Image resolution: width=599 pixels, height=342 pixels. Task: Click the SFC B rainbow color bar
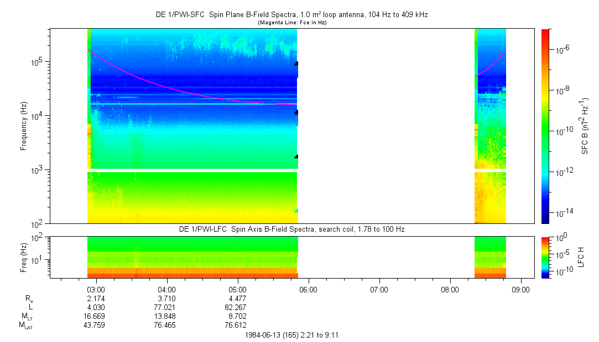(545, 126)
